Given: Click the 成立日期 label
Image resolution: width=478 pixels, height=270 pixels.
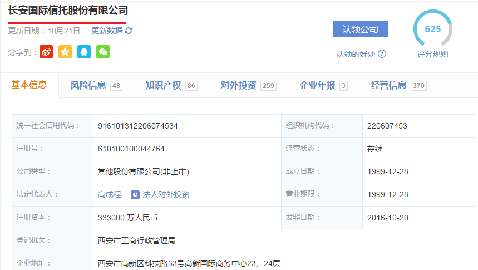Looking at the screenshot, I should (x=302, y=171).
